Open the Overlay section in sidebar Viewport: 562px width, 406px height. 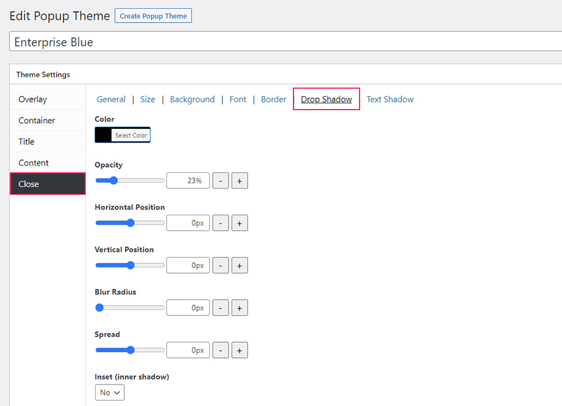pos(32,99)
